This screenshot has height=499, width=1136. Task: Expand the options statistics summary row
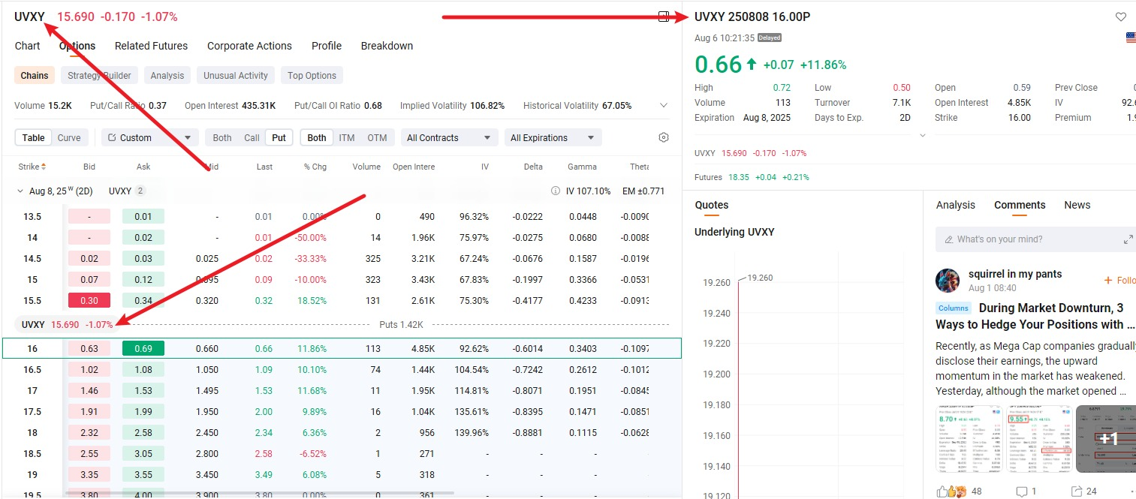(x=664, y=106)
